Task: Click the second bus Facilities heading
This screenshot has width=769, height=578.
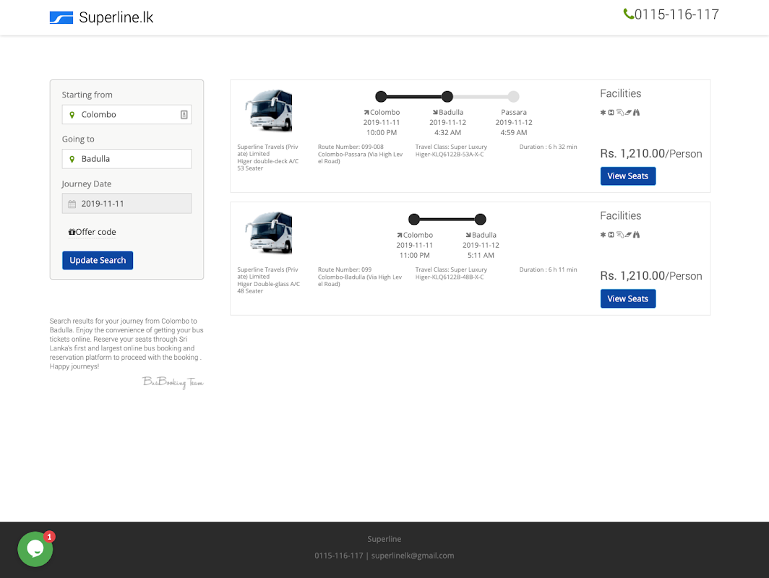Action: (620, 216)
